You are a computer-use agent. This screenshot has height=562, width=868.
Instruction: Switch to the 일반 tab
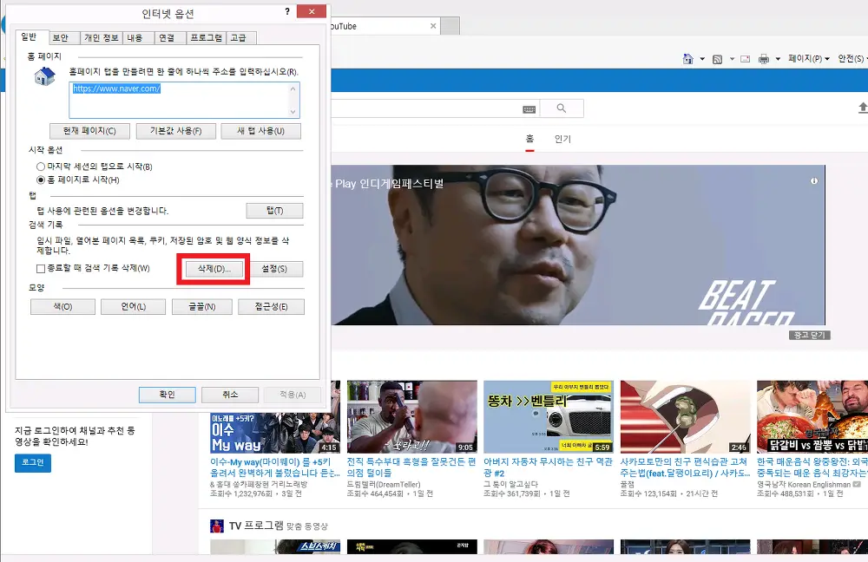click(29, 36)
